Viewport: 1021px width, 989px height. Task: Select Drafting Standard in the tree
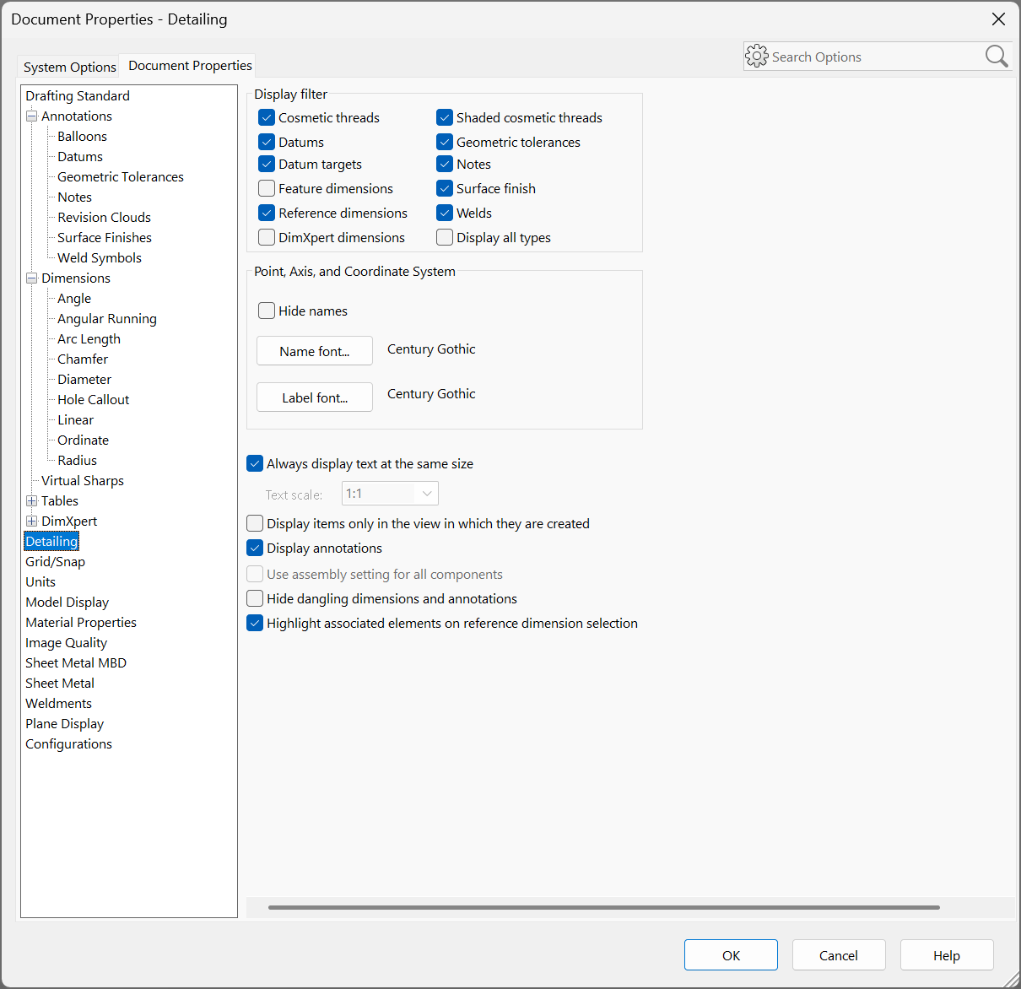(78, 96)
